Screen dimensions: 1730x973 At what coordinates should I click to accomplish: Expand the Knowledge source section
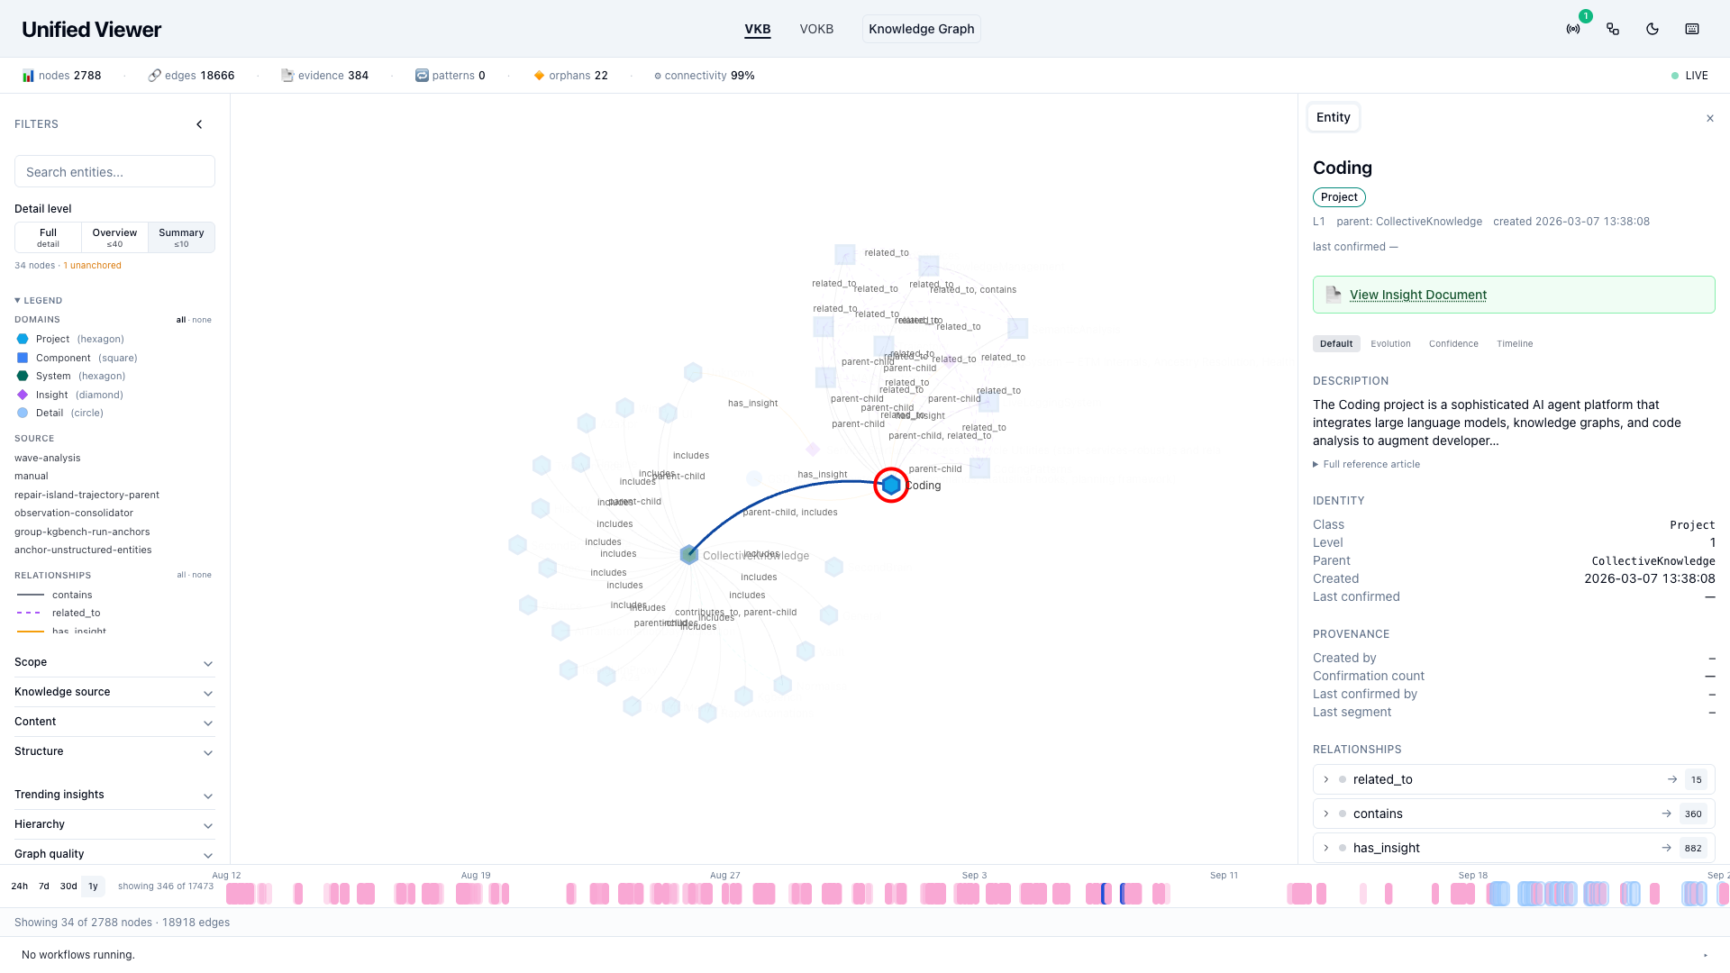click(x=114, y=692)
